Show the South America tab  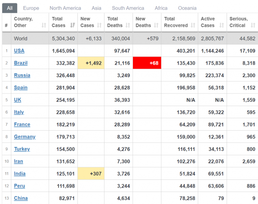click(x=128, y=8)
